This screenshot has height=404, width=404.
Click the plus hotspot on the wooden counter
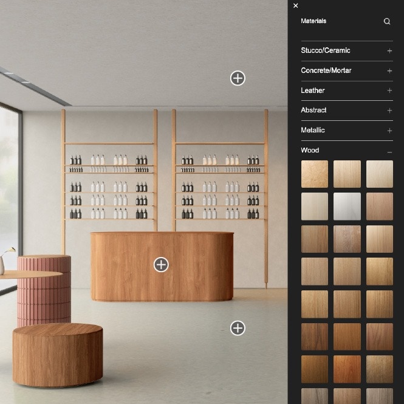tap(161, 265)
